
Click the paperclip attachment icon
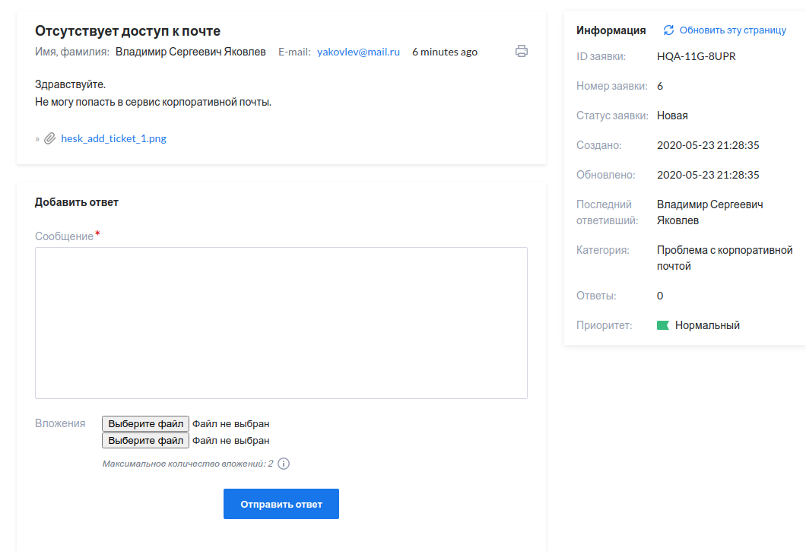pos(50,139)
